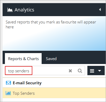Click the hamburger list-view icon

click(92, 71)
